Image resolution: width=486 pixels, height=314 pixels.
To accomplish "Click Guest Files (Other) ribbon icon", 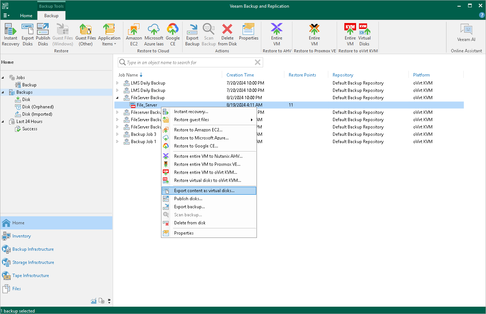I will 86,35.
